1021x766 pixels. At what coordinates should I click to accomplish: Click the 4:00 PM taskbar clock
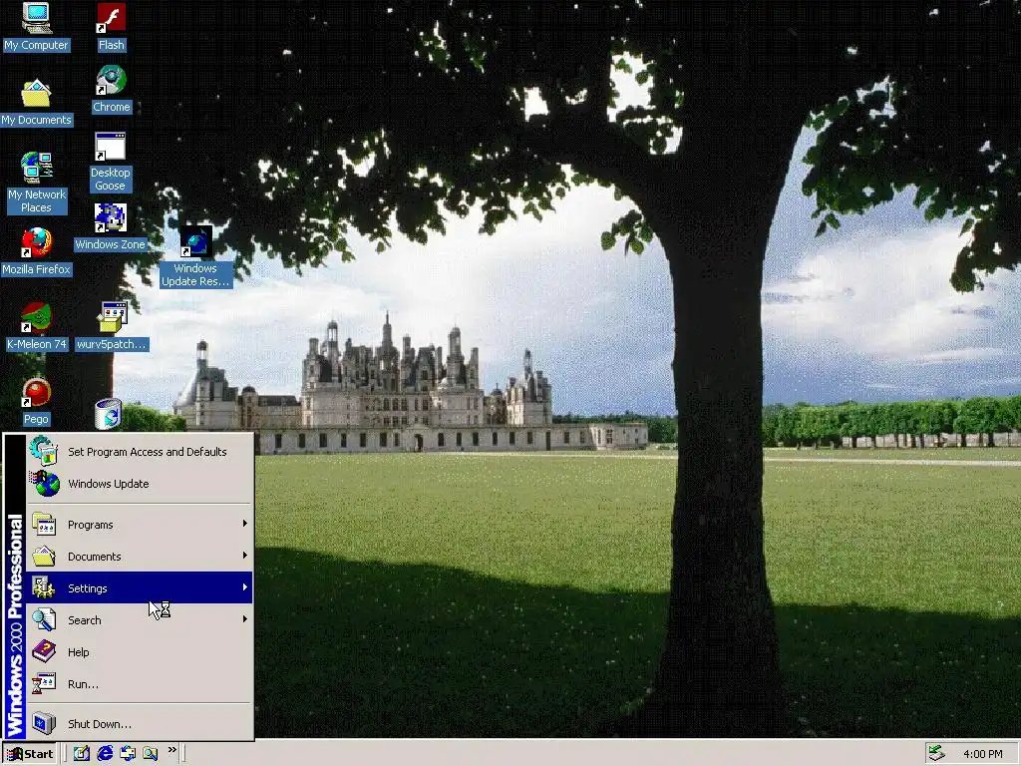(x=982, y=754)
